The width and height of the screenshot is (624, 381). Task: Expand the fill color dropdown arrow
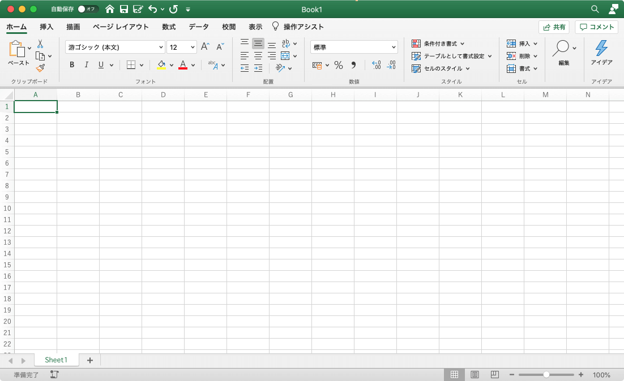(172, 65)
